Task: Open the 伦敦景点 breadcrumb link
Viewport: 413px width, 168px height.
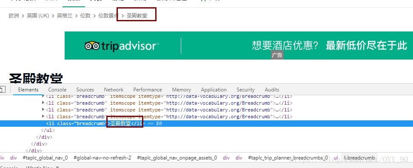Action: point(108,16)
